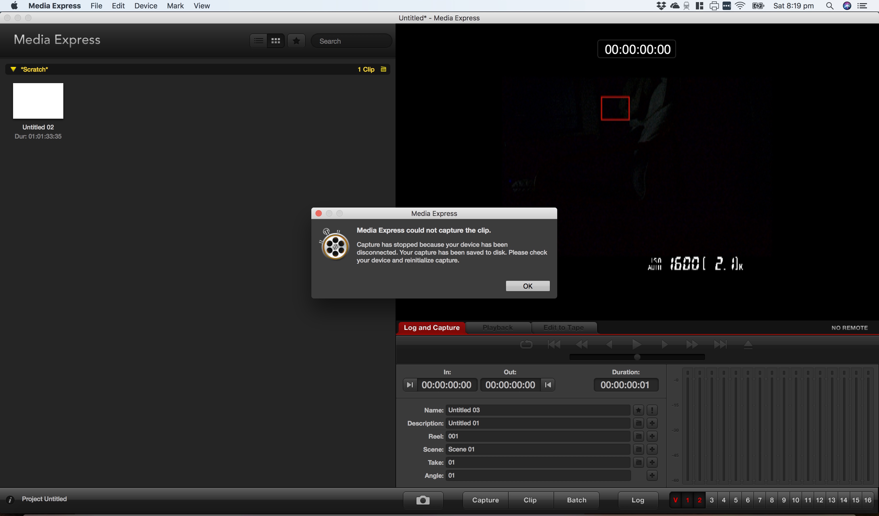879x516 pixels.
Task: Close the Media Express error dialog
Action: pos(318,213)
